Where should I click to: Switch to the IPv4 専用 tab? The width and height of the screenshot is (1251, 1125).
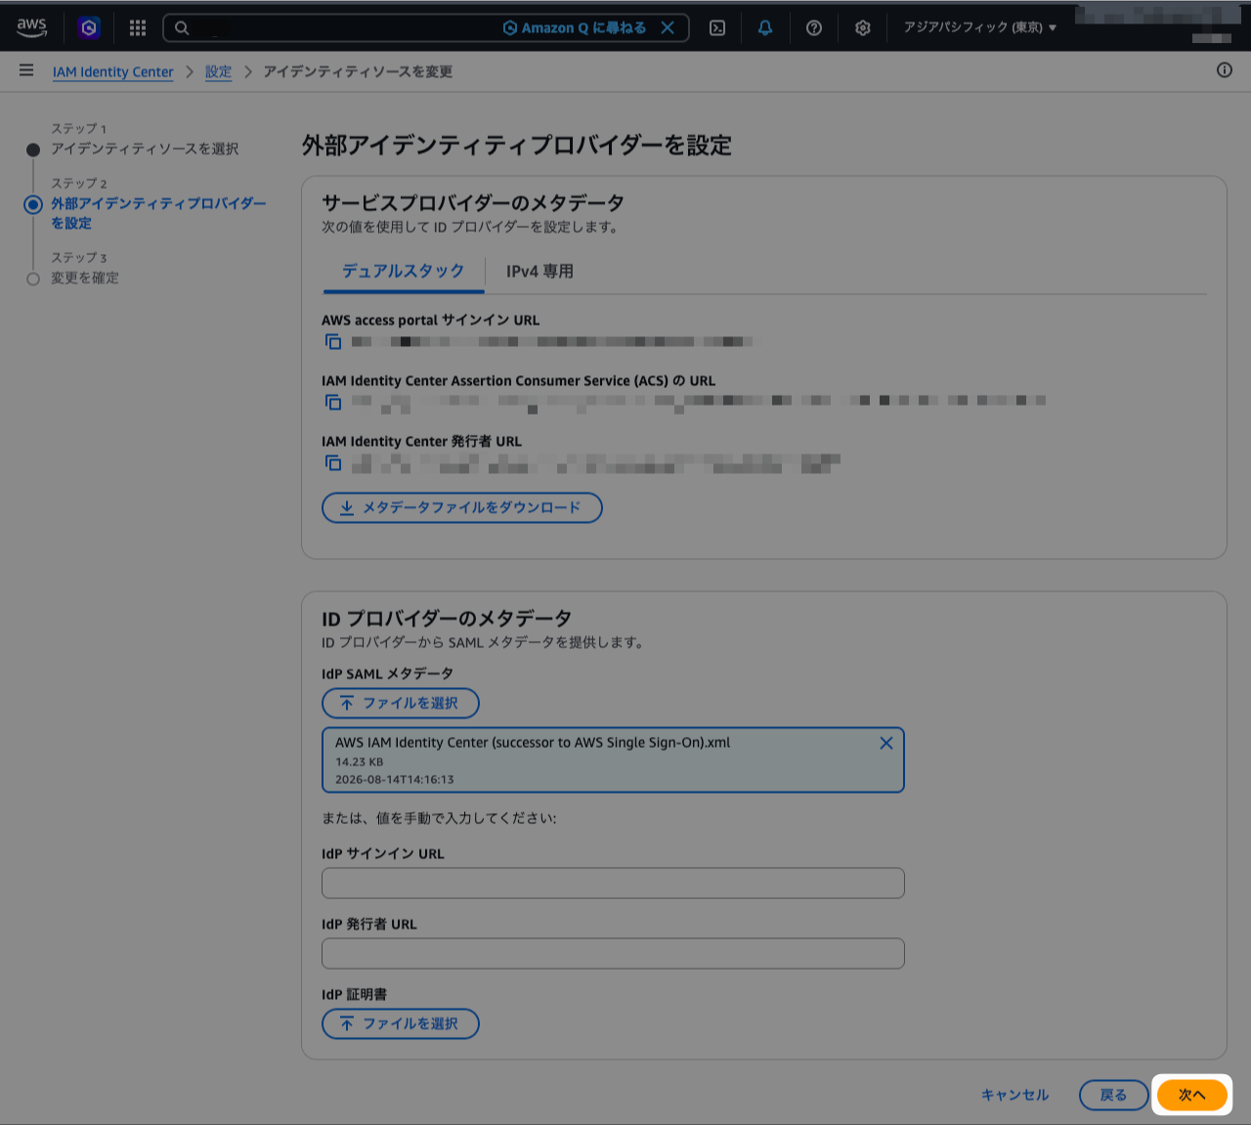539,271
